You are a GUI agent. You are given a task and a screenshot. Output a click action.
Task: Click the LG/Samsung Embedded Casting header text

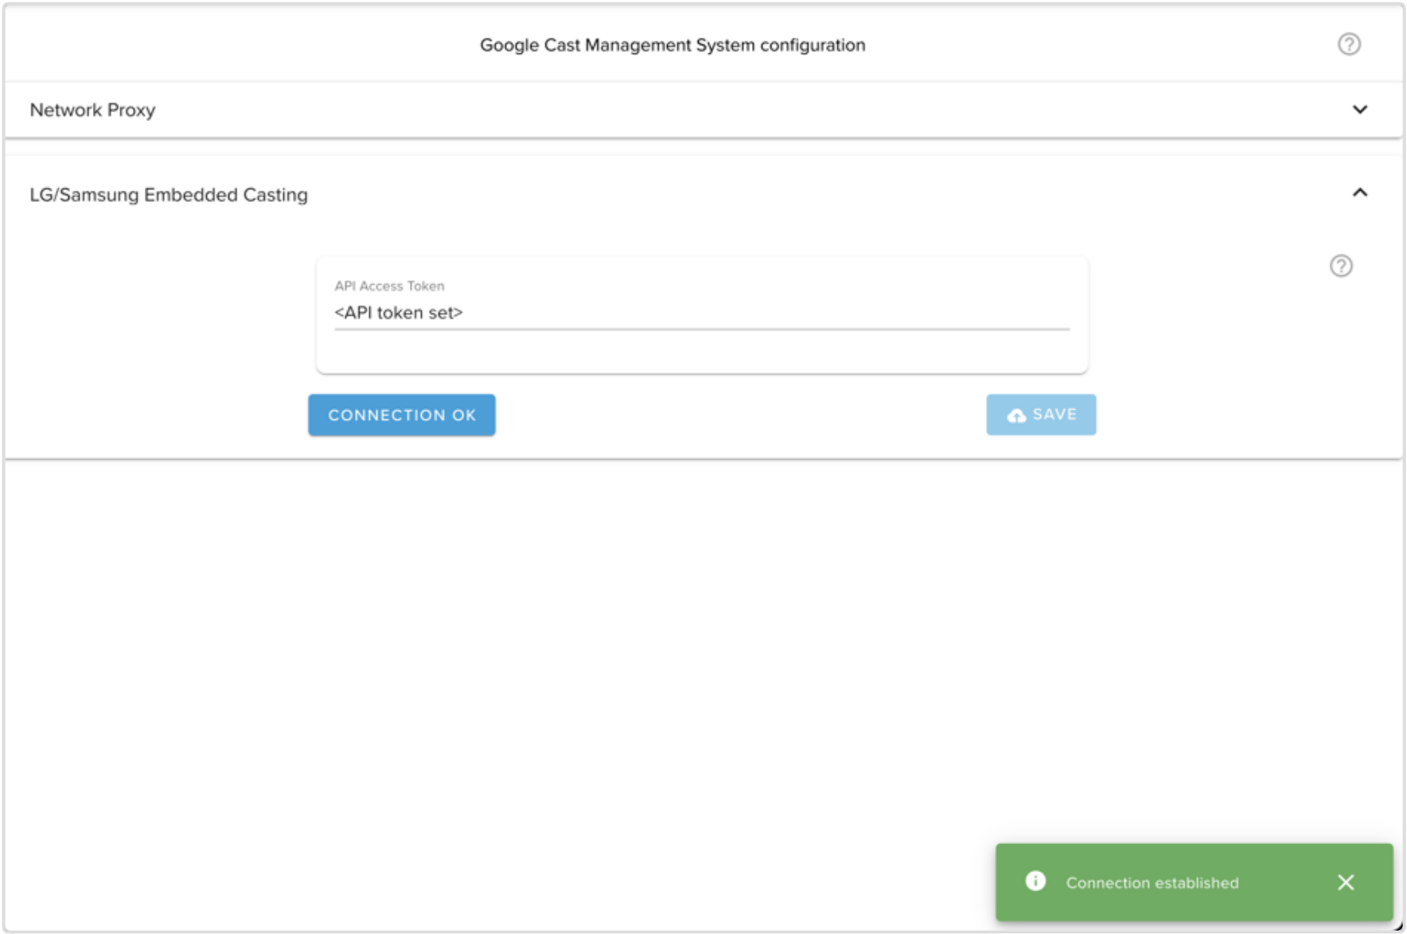point(169,195)
